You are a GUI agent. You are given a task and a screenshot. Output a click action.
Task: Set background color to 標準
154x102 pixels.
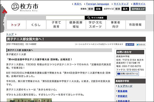click(x=91, y=9)
